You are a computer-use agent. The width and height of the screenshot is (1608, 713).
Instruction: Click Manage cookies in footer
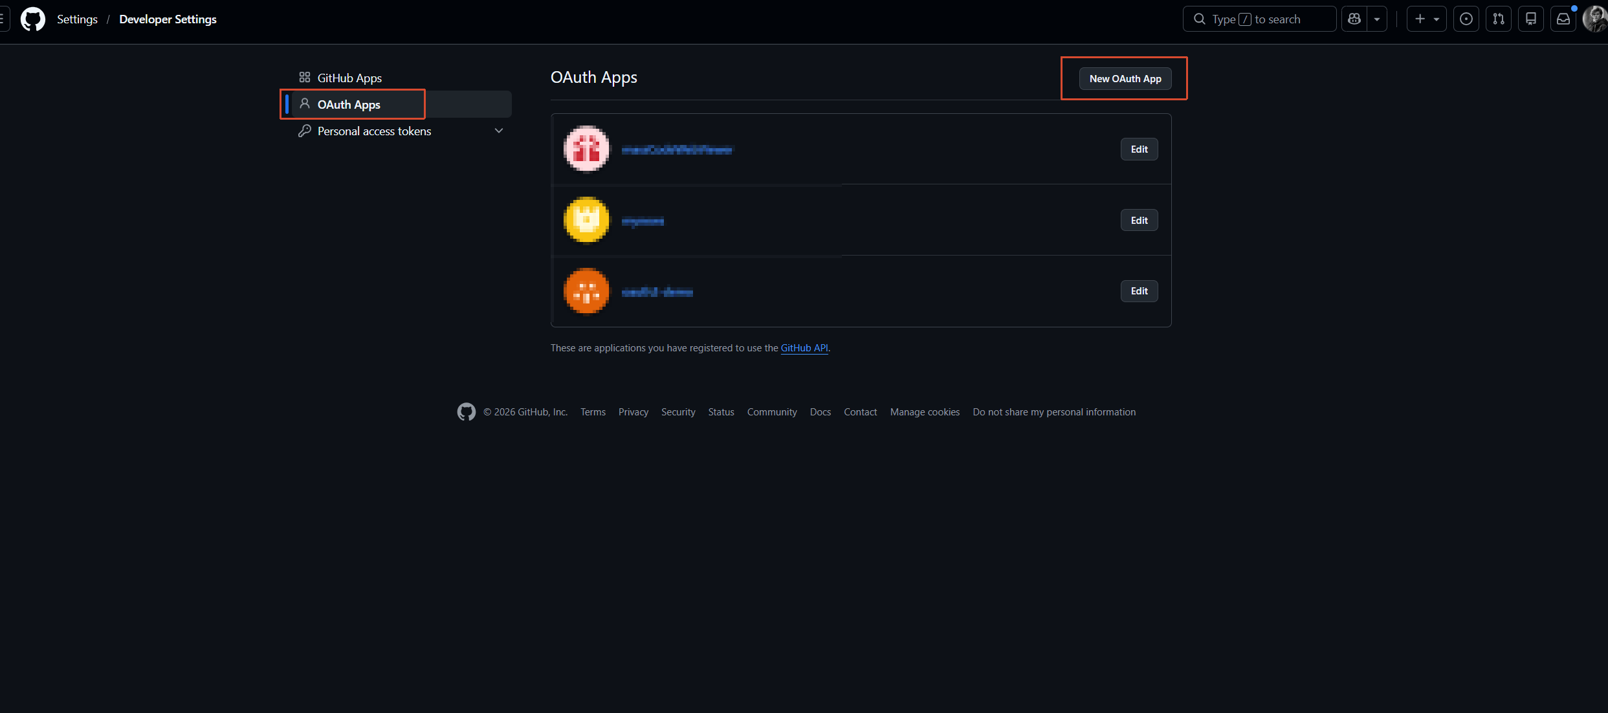925,412
